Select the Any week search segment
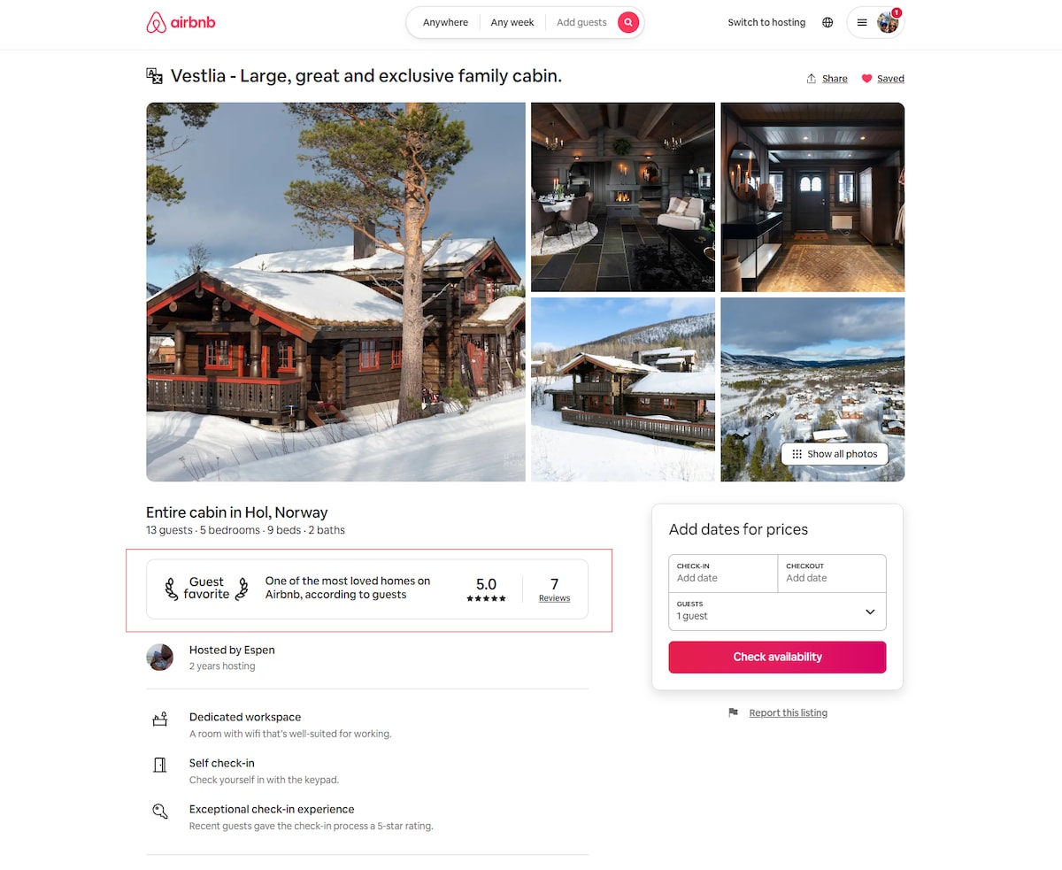Screen dimensions: 1062x870 (x=512, y=23)
